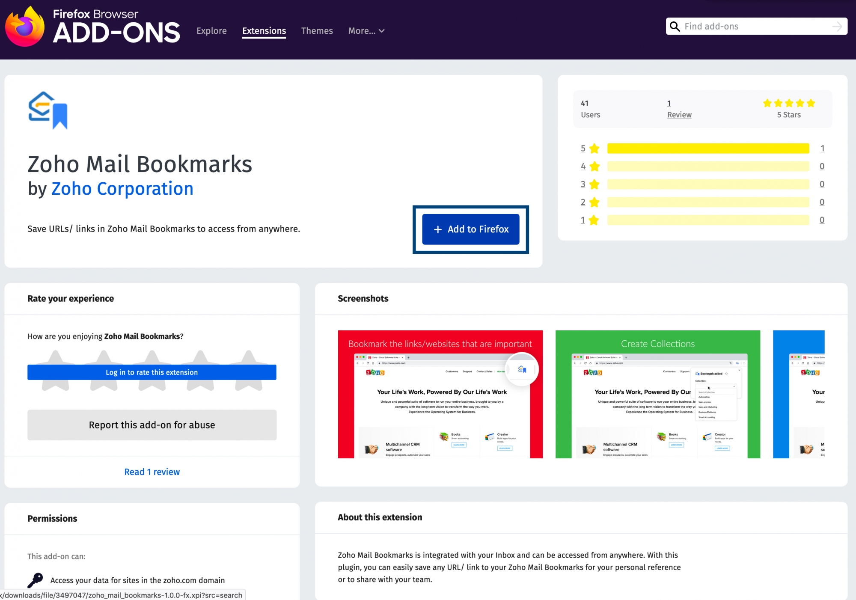This screenshot has width=856, height=600.
Task: Select the Themes tab
Action: click(x=318, y=30)
